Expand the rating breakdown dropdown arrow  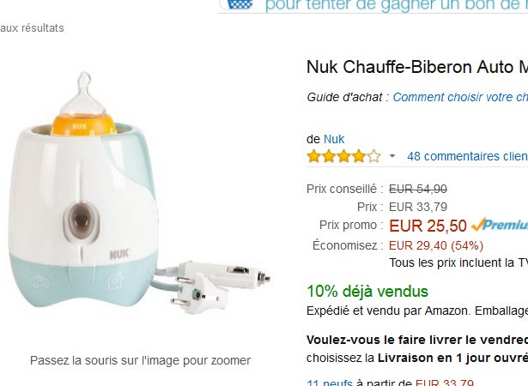392,156
